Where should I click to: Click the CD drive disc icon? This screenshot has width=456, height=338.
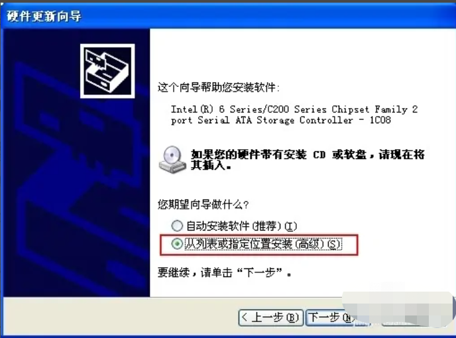[x=172, y=160]
